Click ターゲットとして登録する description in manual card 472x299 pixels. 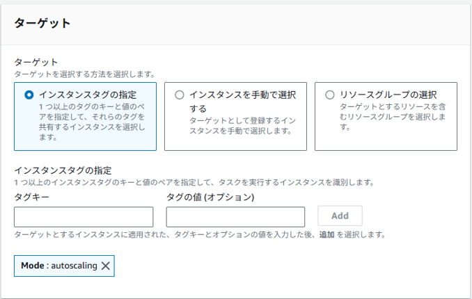[x=243, y=126]
